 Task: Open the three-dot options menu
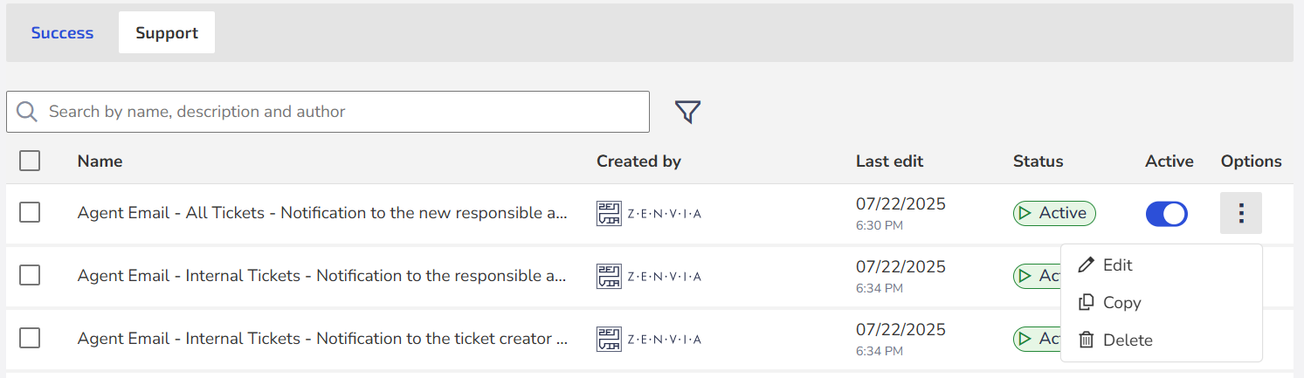pyautogui.click(x=1240, y=213)
